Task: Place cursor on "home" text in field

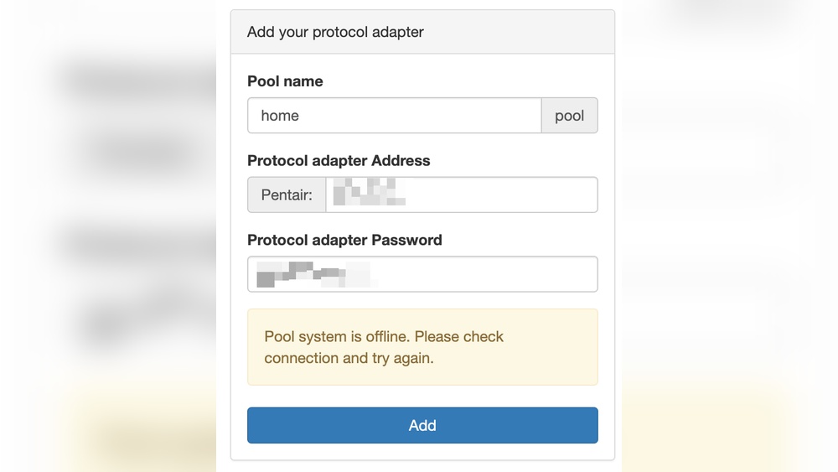Action: point(280,116)
